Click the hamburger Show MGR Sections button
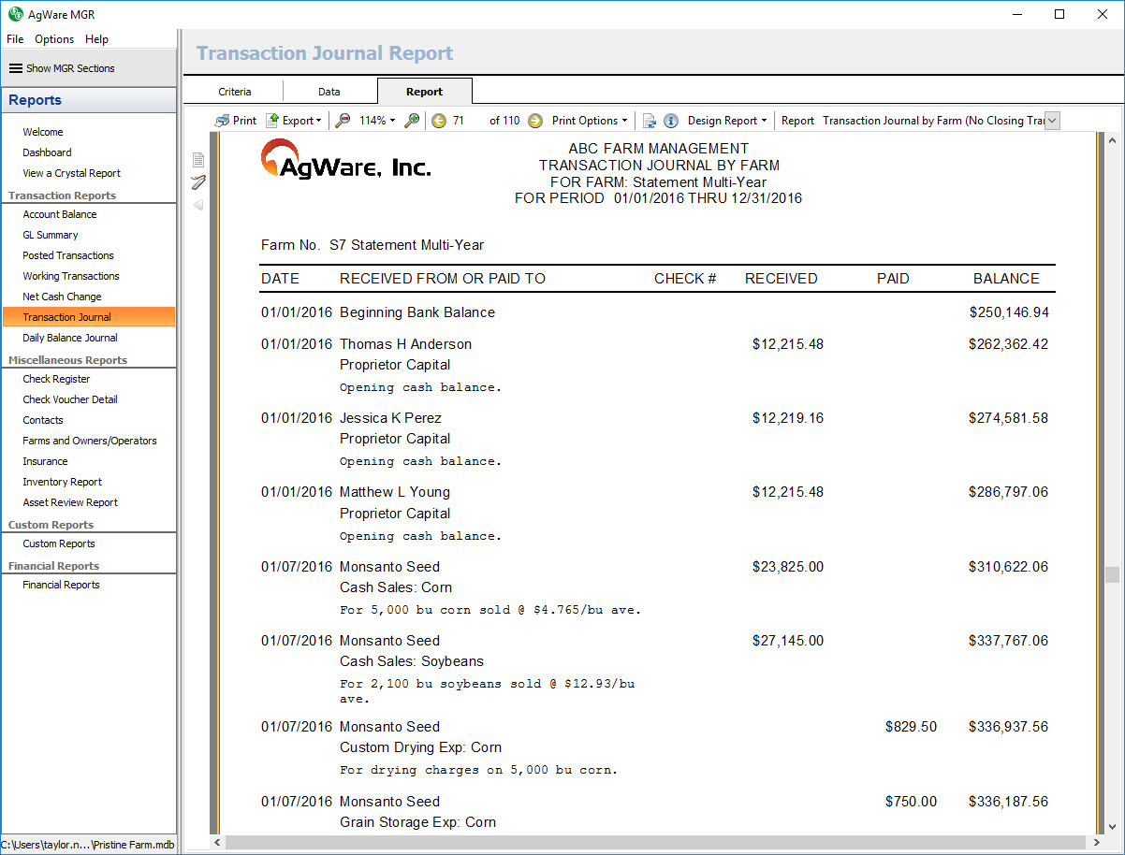 coord(62,68)
